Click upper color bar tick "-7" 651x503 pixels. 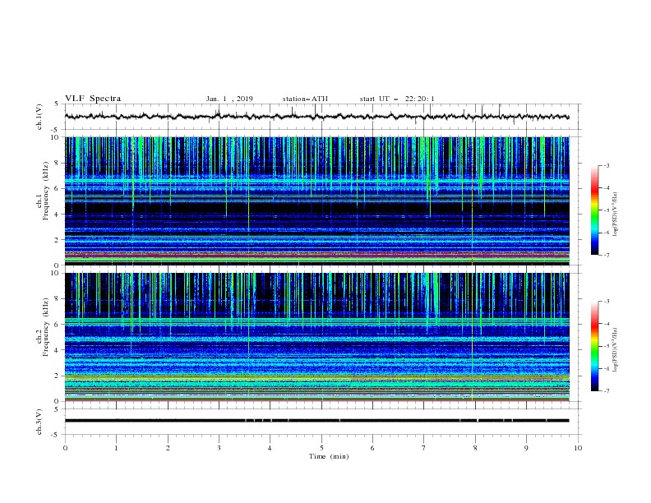tap(606, 255)
